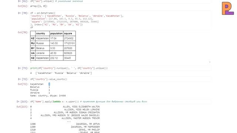Click the BY index cell
This screenshot has height=133, width=237.
pos(33,48)
